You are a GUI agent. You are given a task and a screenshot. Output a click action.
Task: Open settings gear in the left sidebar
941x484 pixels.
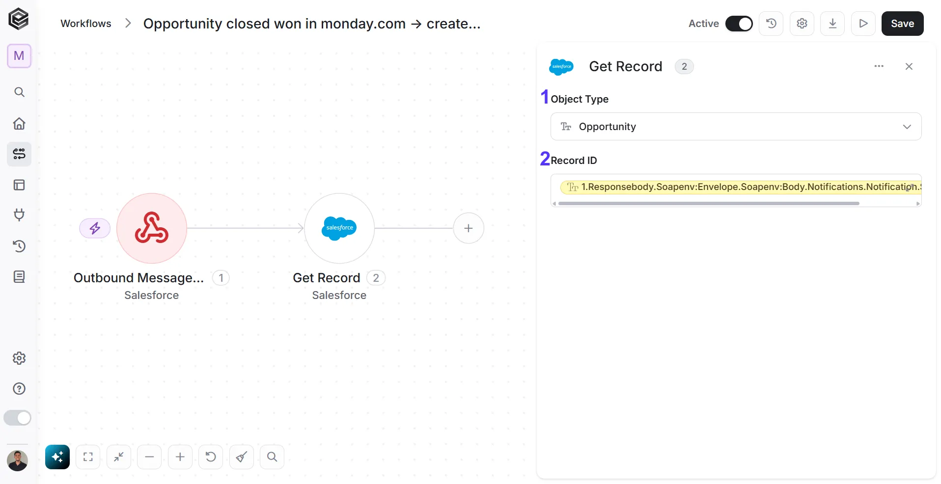[x=19, y=358]
